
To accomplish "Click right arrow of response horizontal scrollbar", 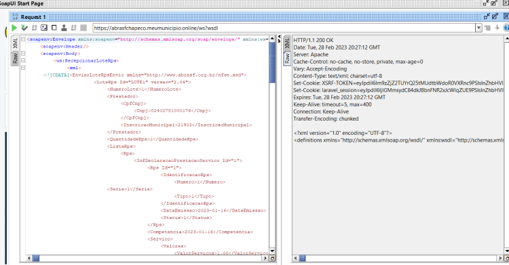I will pos(500,258).
